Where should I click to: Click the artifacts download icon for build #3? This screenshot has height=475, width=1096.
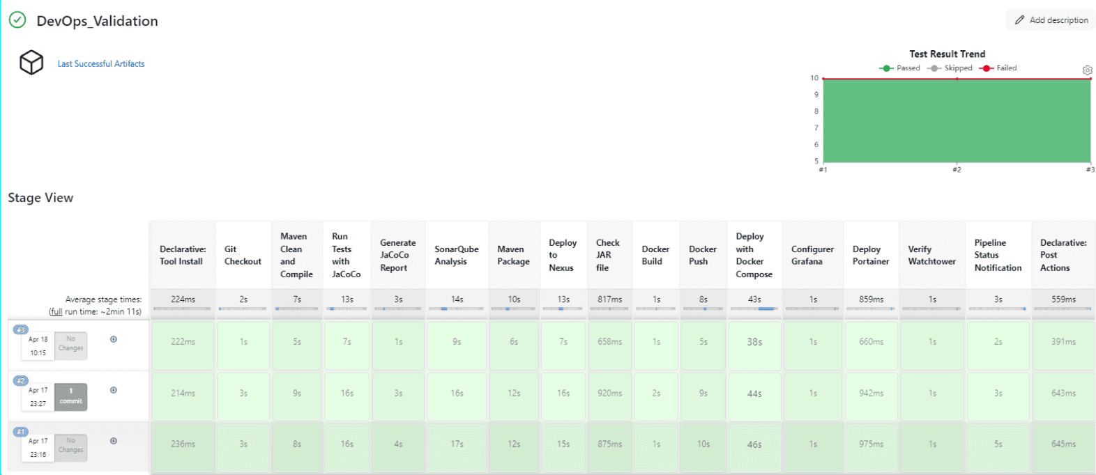point(114,339)
